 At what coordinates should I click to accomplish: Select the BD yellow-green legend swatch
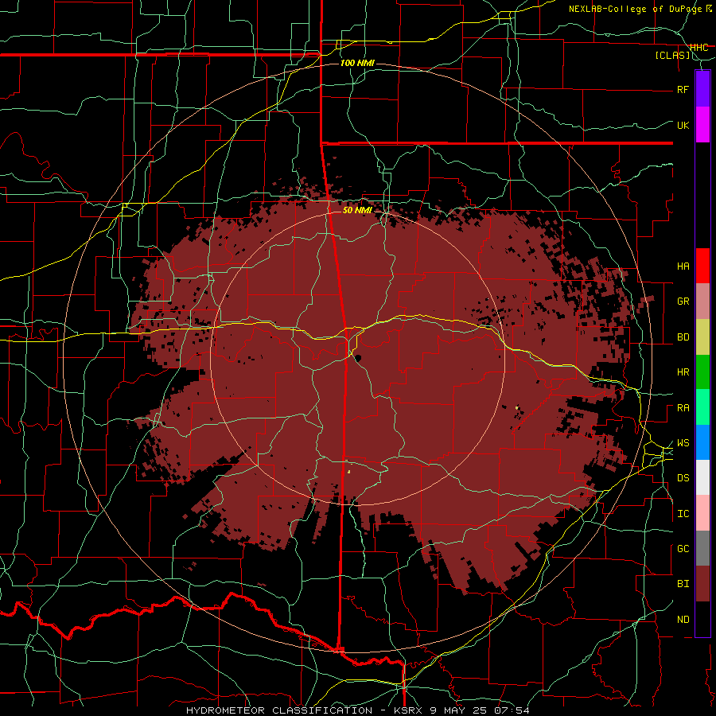tap(702, 337)
